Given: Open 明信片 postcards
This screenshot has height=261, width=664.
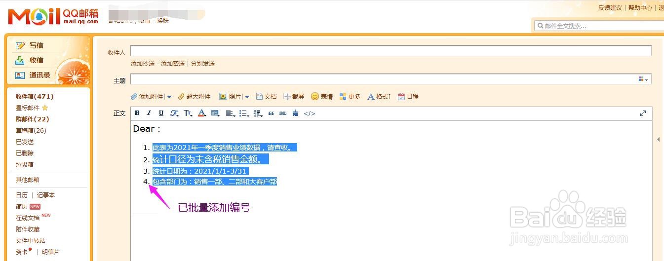Looking at the screenshot, I should pos(51,252).
